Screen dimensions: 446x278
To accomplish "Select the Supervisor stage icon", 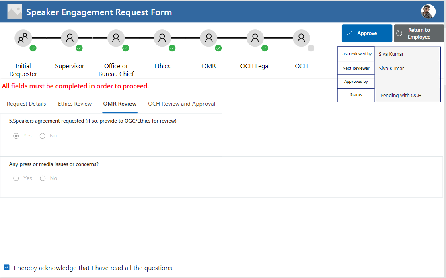I will (70, 37).
